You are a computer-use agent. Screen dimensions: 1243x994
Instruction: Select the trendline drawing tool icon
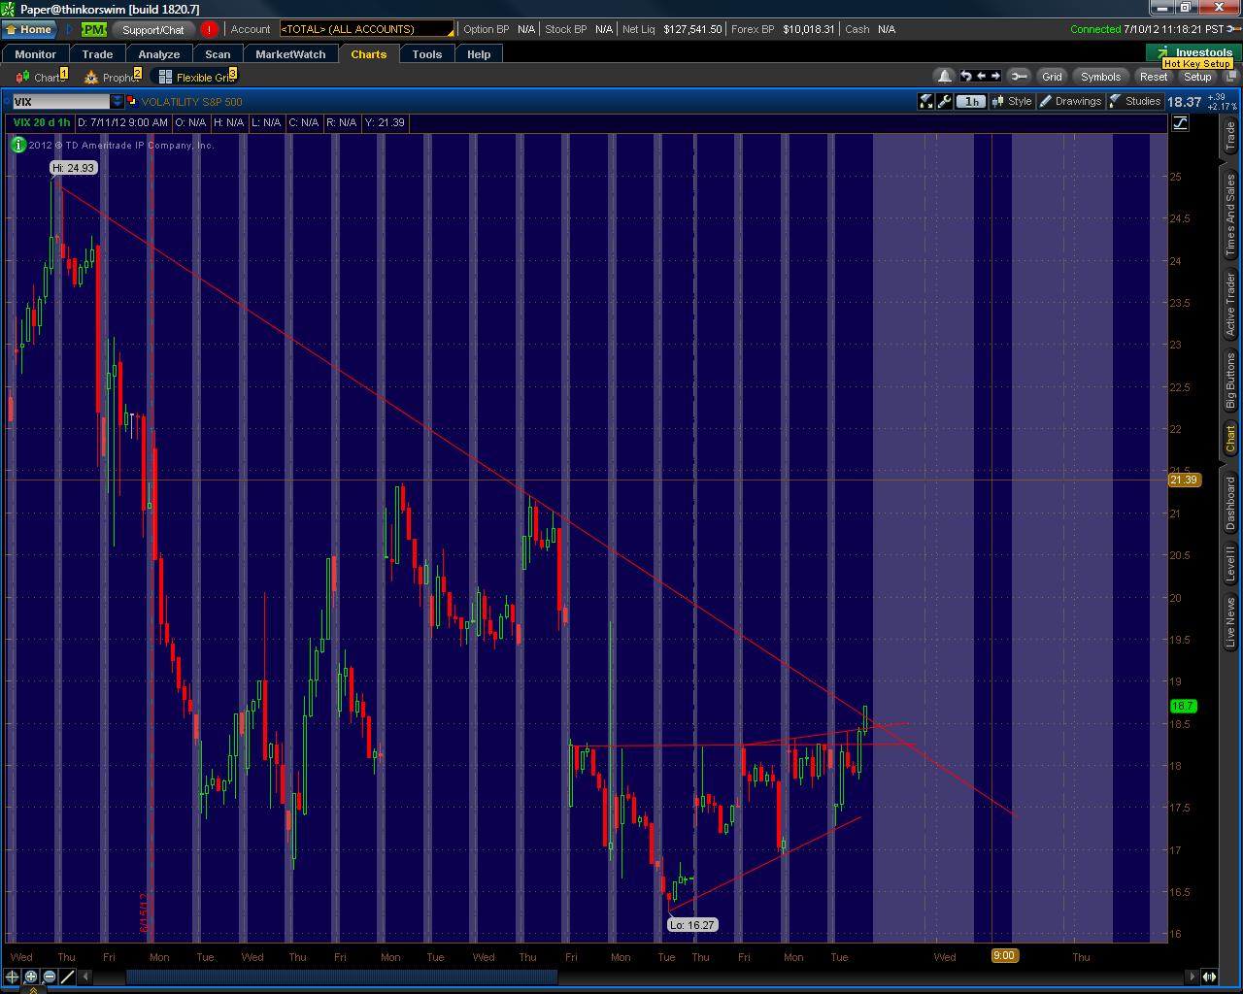(x=67, y=977)
